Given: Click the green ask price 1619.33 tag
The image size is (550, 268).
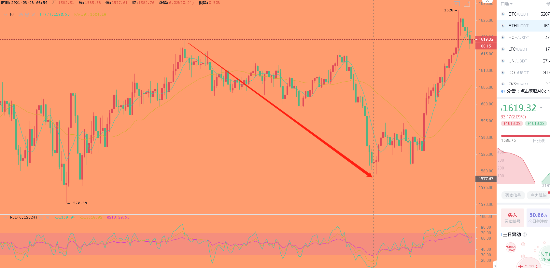Looking at the screenshot, I should (536, 124).
